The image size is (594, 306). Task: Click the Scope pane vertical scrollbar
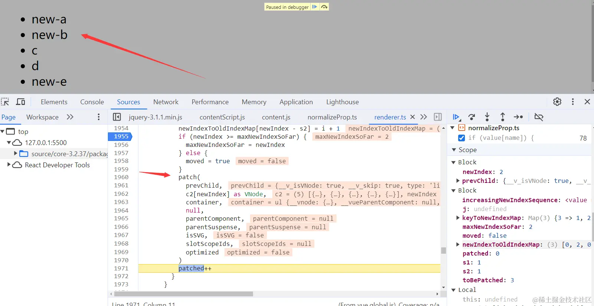(x=593, y=226)
